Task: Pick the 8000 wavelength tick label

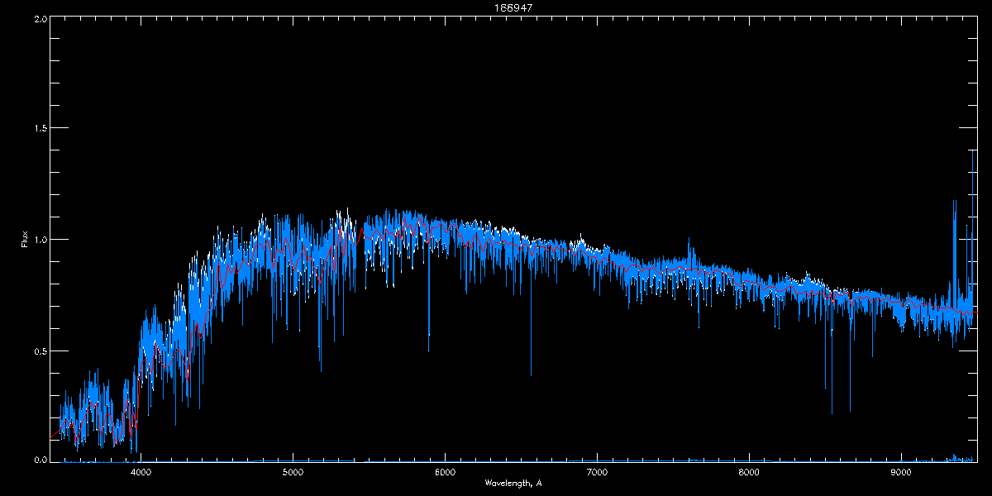Action: pos(749,472)
